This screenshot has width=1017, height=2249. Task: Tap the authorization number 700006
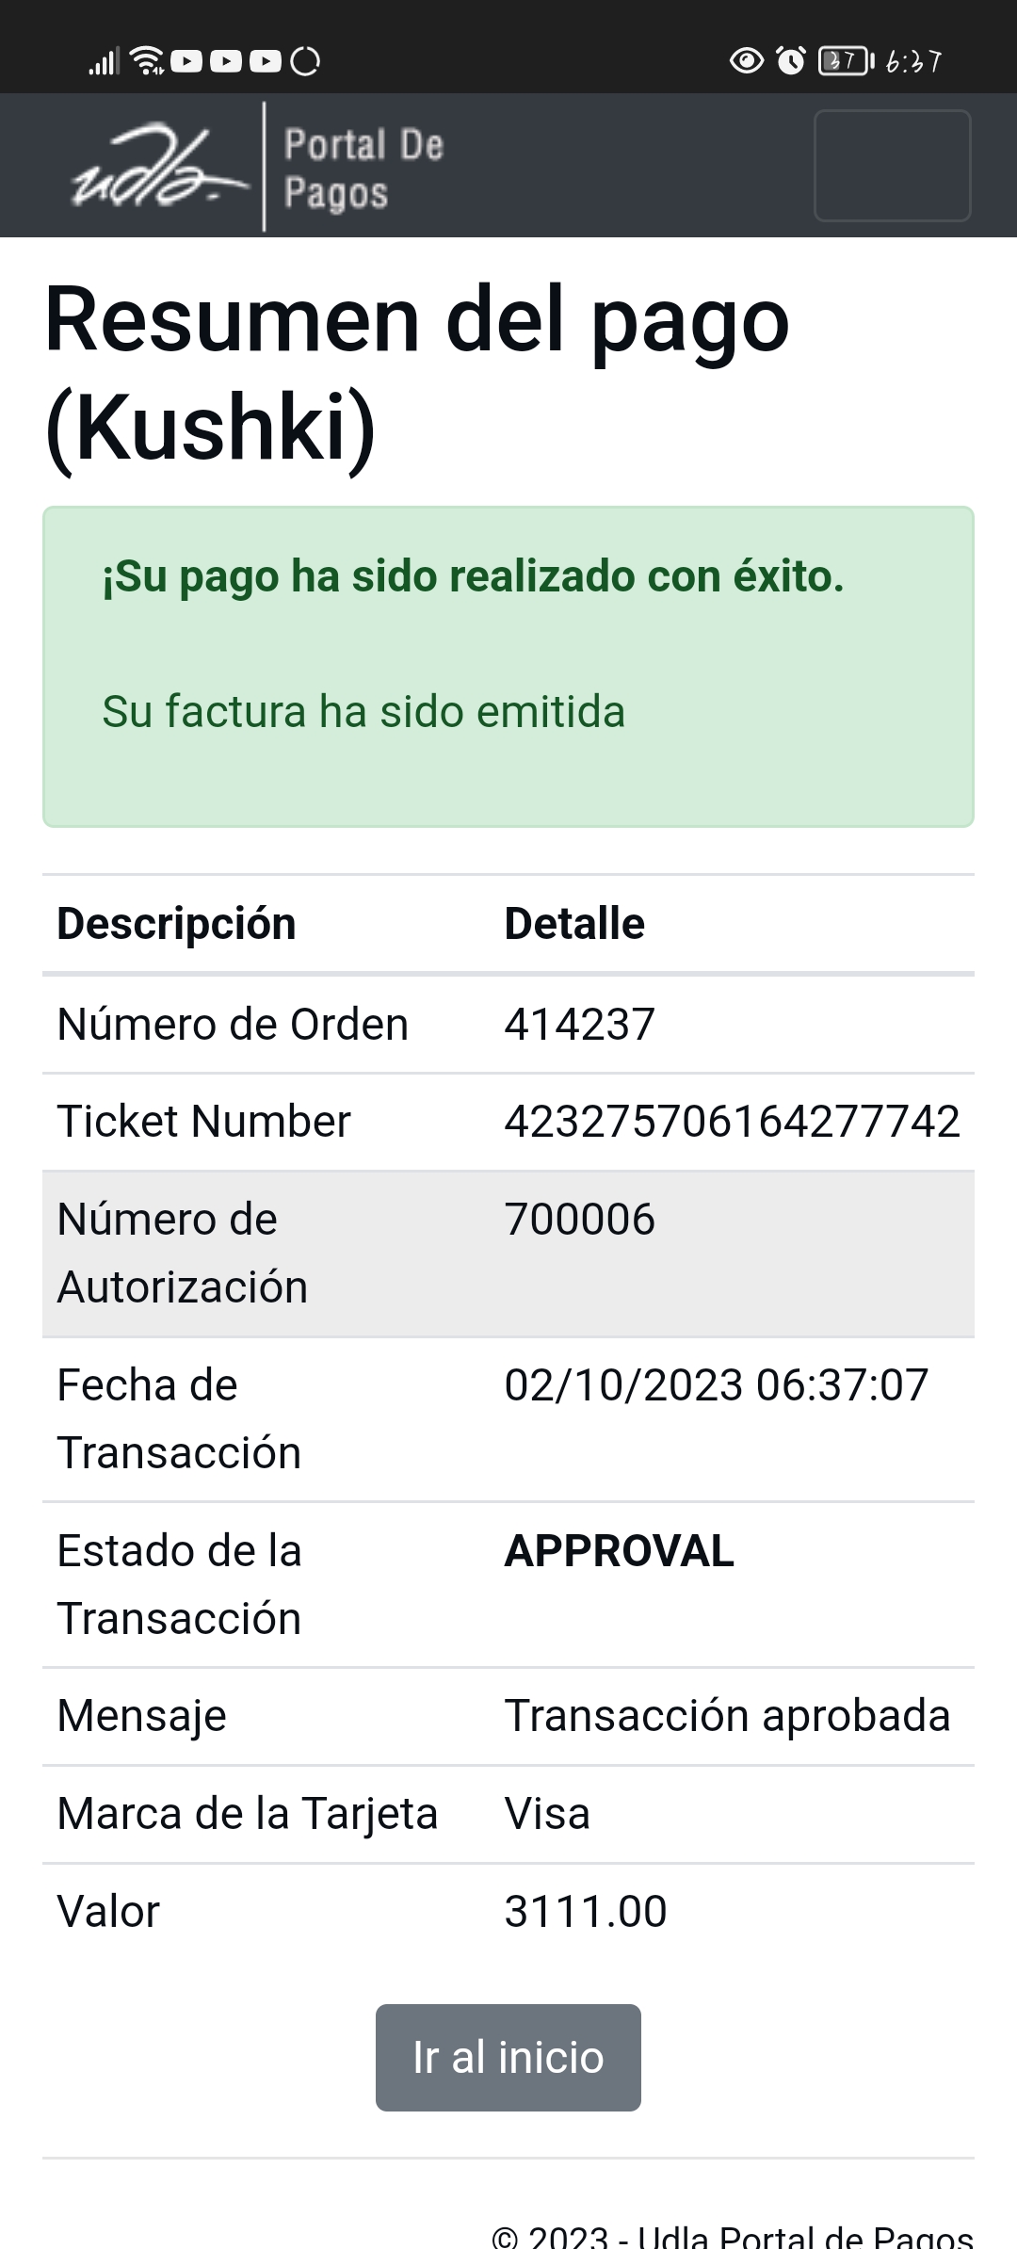point(579,1220)
